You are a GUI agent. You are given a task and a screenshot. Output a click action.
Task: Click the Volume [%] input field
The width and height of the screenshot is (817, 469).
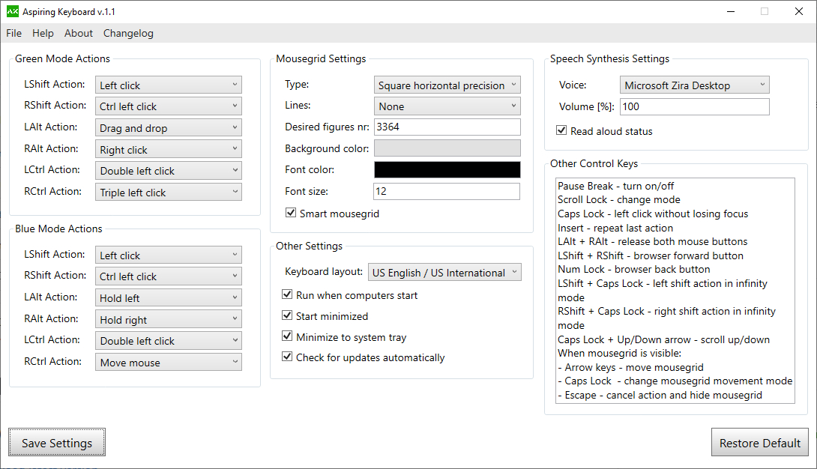point(695,106)
